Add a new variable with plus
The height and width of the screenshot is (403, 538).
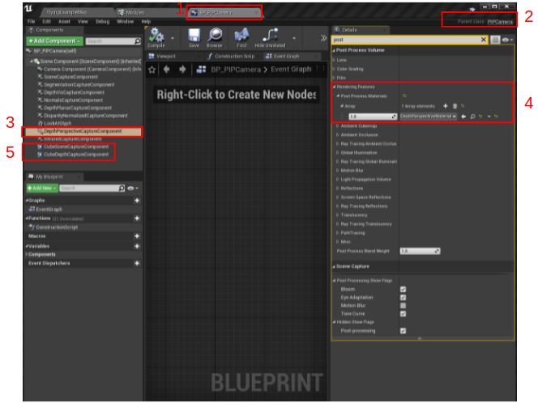click(137, 246)
